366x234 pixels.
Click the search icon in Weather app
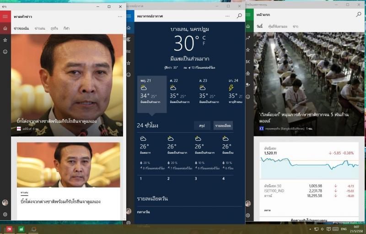[x=239, y=16]
